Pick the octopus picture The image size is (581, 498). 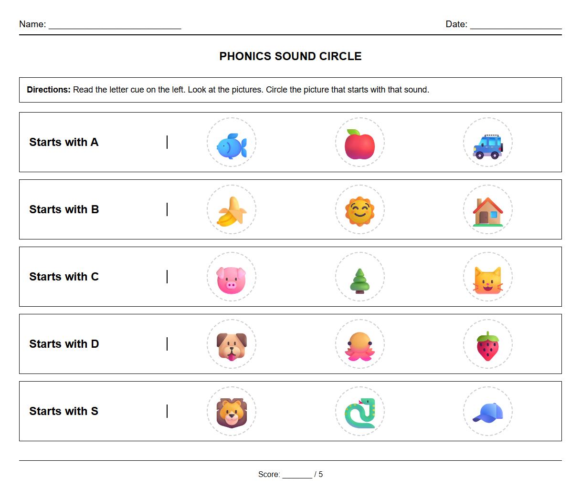[359, 344]
